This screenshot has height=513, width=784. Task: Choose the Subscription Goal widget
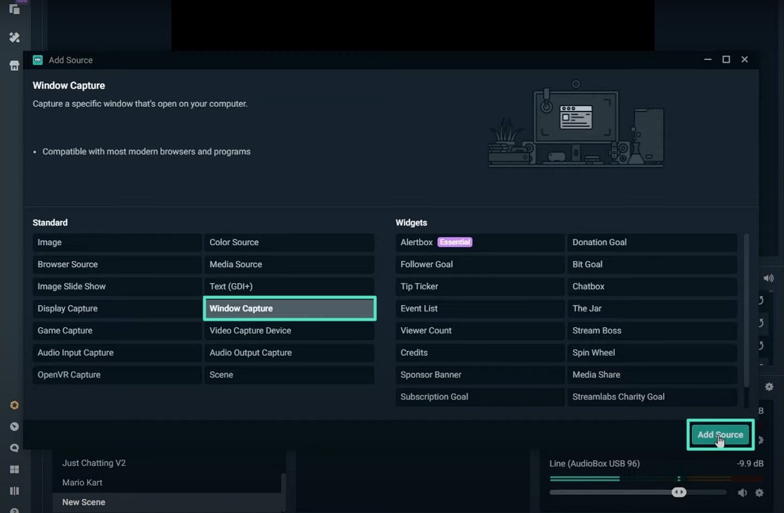[x=480, y=397]
